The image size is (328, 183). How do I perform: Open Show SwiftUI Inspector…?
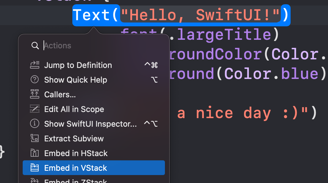(94, 124)
